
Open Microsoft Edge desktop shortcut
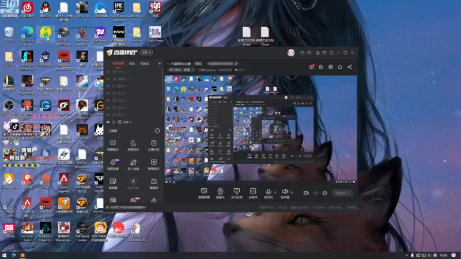27,36
